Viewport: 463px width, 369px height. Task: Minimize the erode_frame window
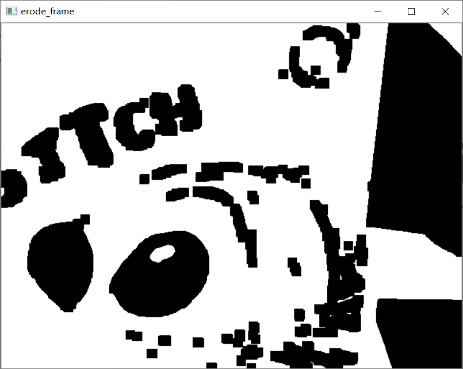[x=378, y=11]
